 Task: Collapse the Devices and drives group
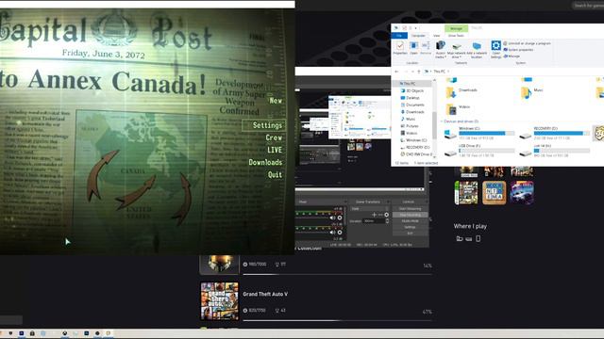pos(442,121)
